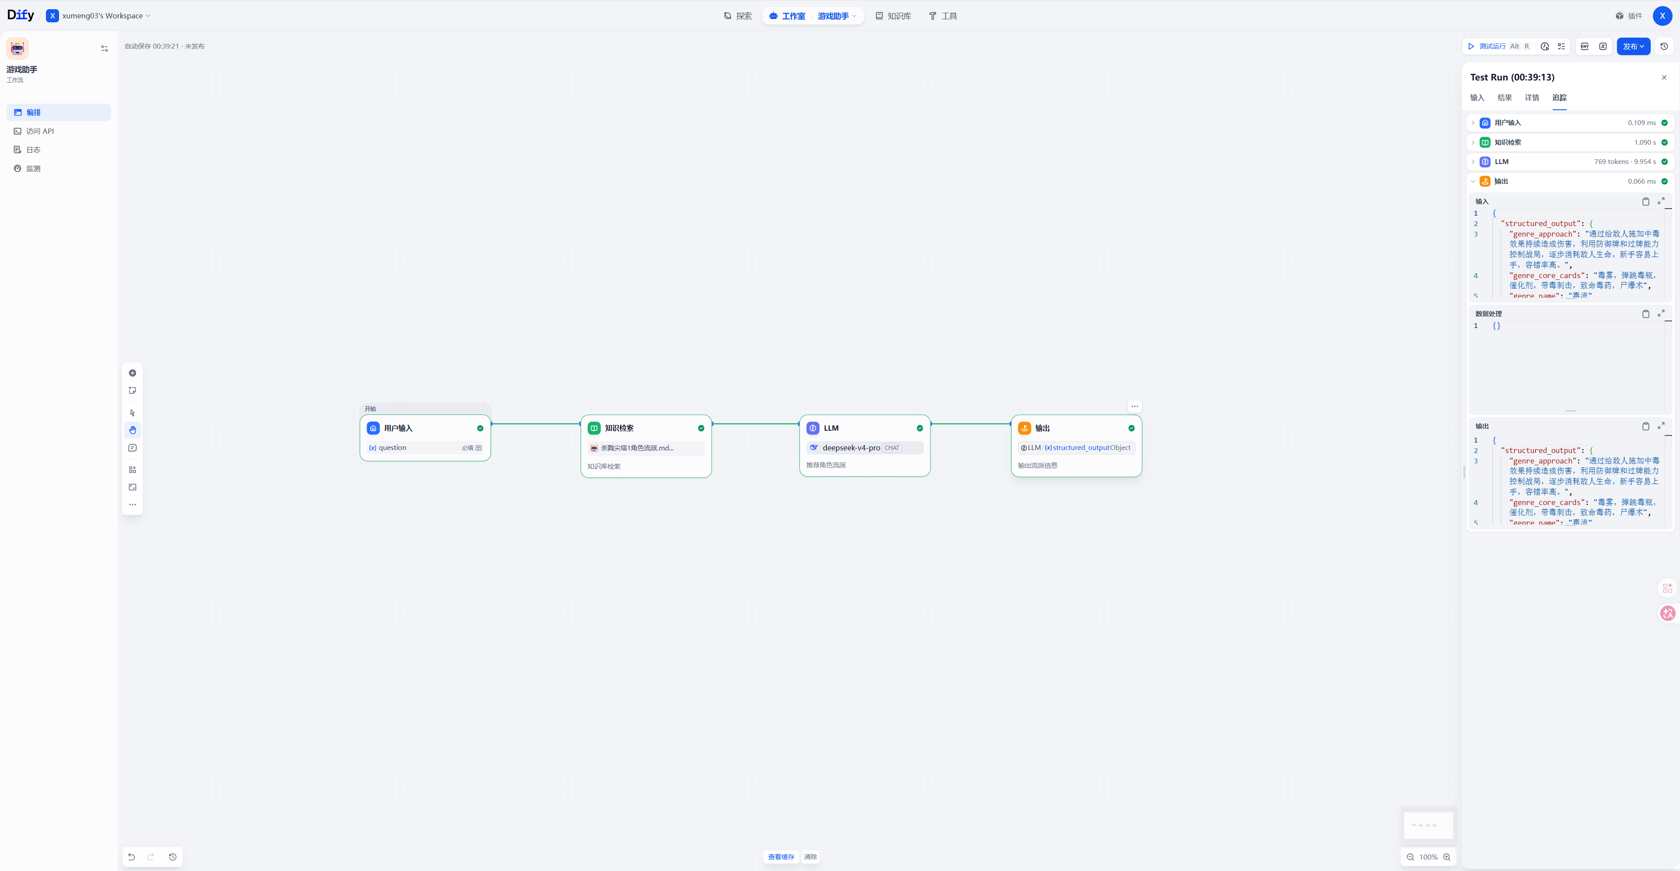Add a new node with the plus icon
This screenshot has height=871, width=1680.
[x=133, y=373]
